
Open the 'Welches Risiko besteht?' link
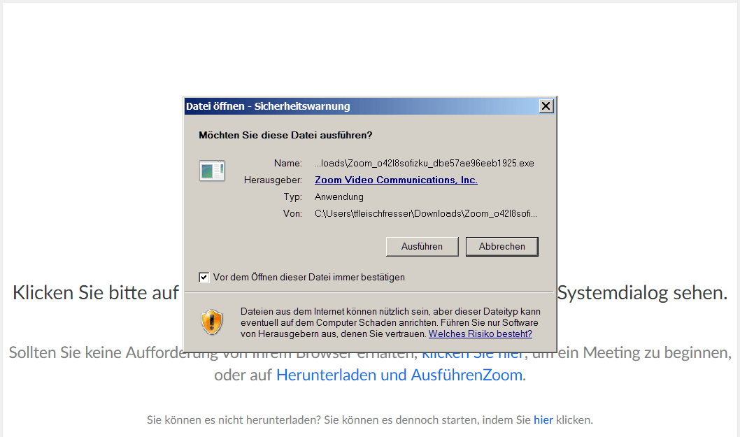coord(480,334)
